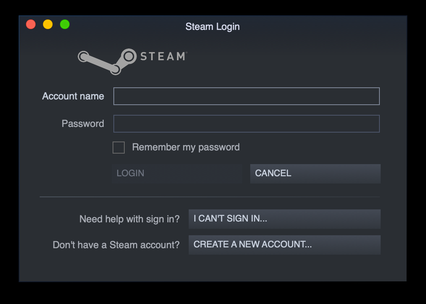The width and height of the screenshot is (426, 304).
Task: Enable the Remember my password checkbox
Action: coord(119,148)
